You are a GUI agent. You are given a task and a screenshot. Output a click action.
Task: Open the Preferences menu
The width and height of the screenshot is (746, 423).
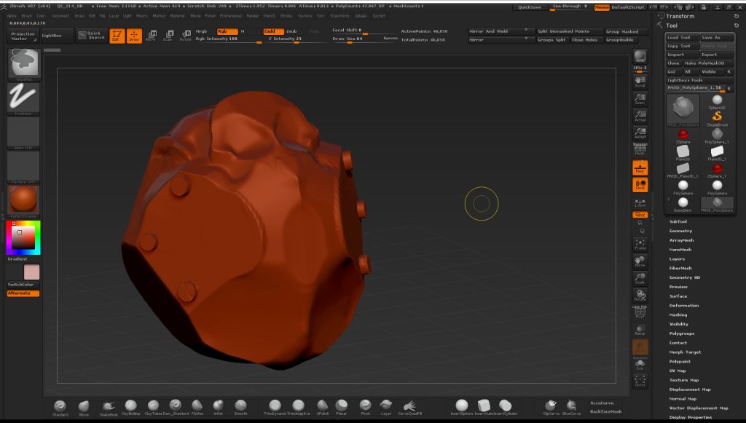coord(230,15)
